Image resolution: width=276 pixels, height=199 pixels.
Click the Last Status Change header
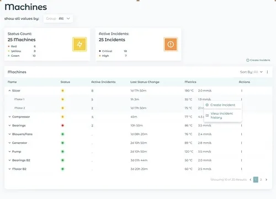[x=145, y=82]
